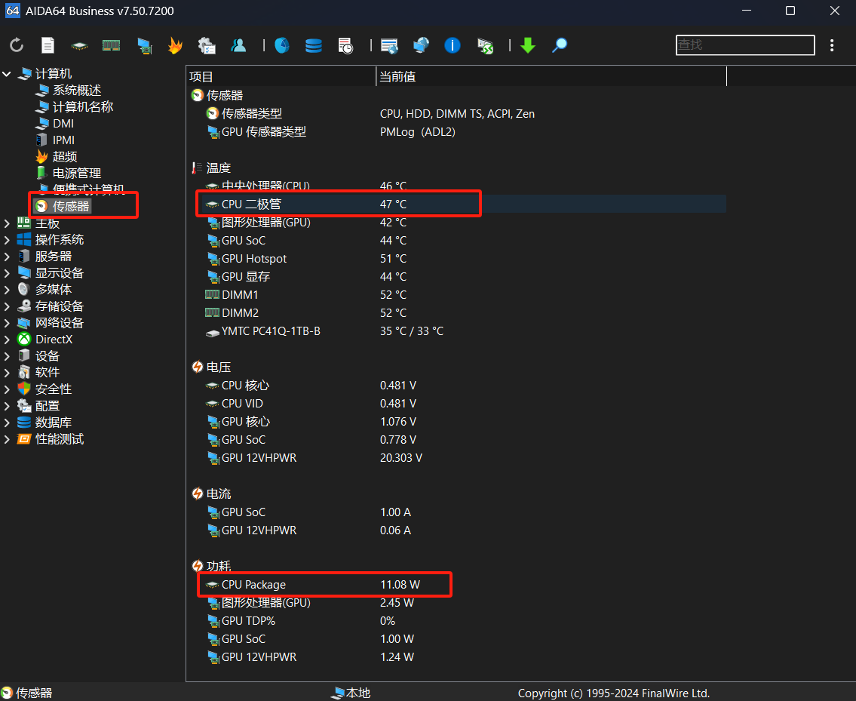Expand the 多媒体 tree node
This screenshot has width=856, height=701.
click(x=7, y=290)
